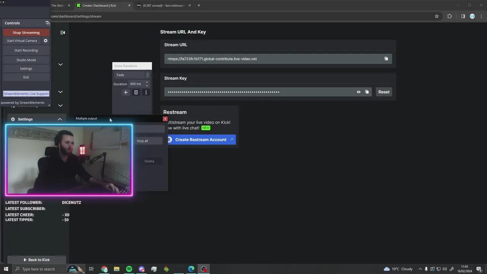Screen dimensions: 487x274
Task: Open the Chrome profile avatar
Action: (x=472, y=16)
